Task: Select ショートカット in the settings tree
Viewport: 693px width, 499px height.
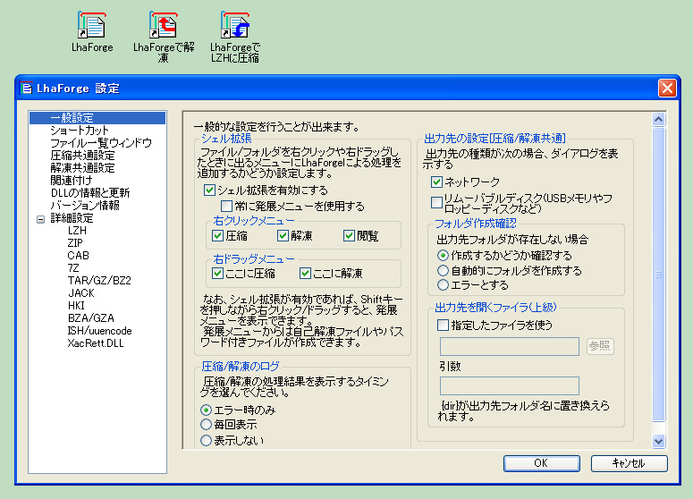Action: pyautogui.click(x=80, y=131)
